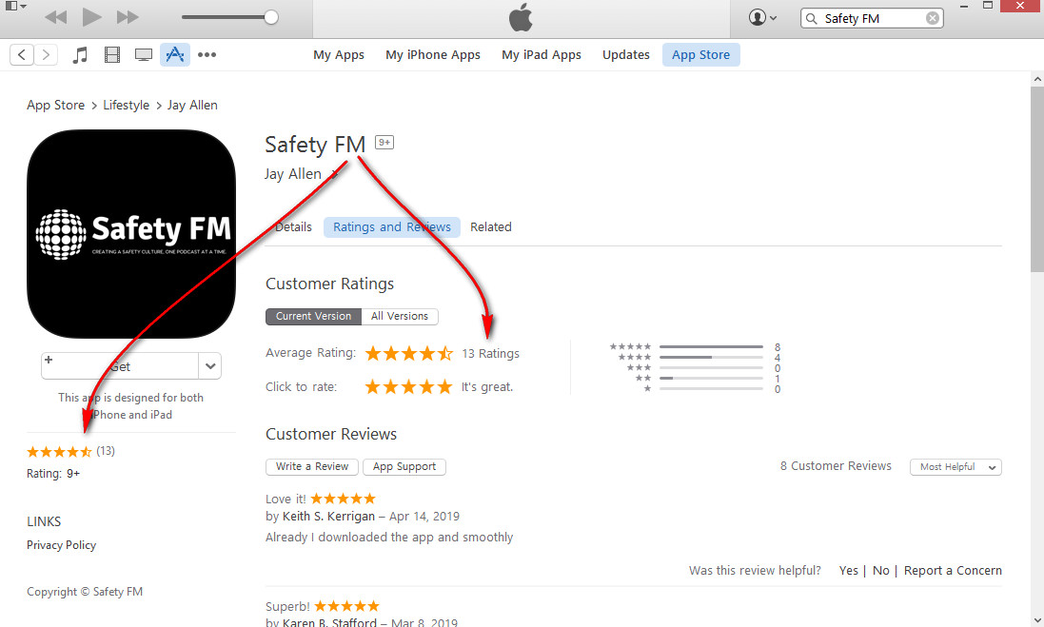Viewport: 1044px width, 627px height.
Task: Adjust the volume slider knob
Action: [271, 17]
